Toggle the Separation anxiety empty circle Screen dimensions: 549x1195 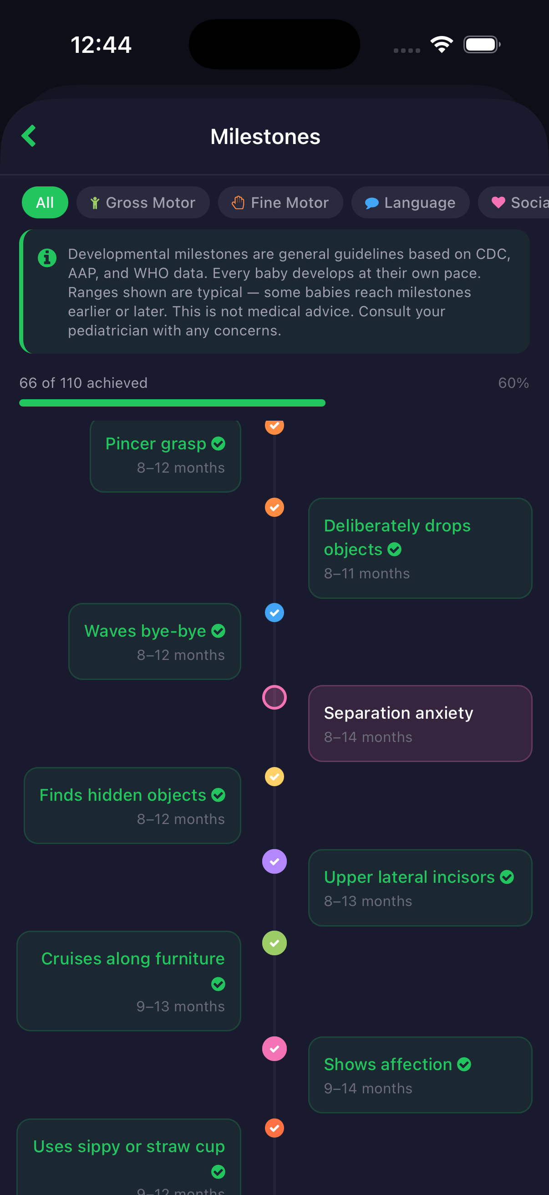click(274, 697)
